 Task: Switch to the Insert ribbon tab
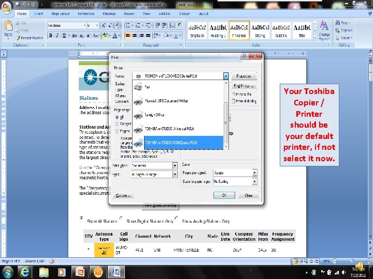coord(38,13)
